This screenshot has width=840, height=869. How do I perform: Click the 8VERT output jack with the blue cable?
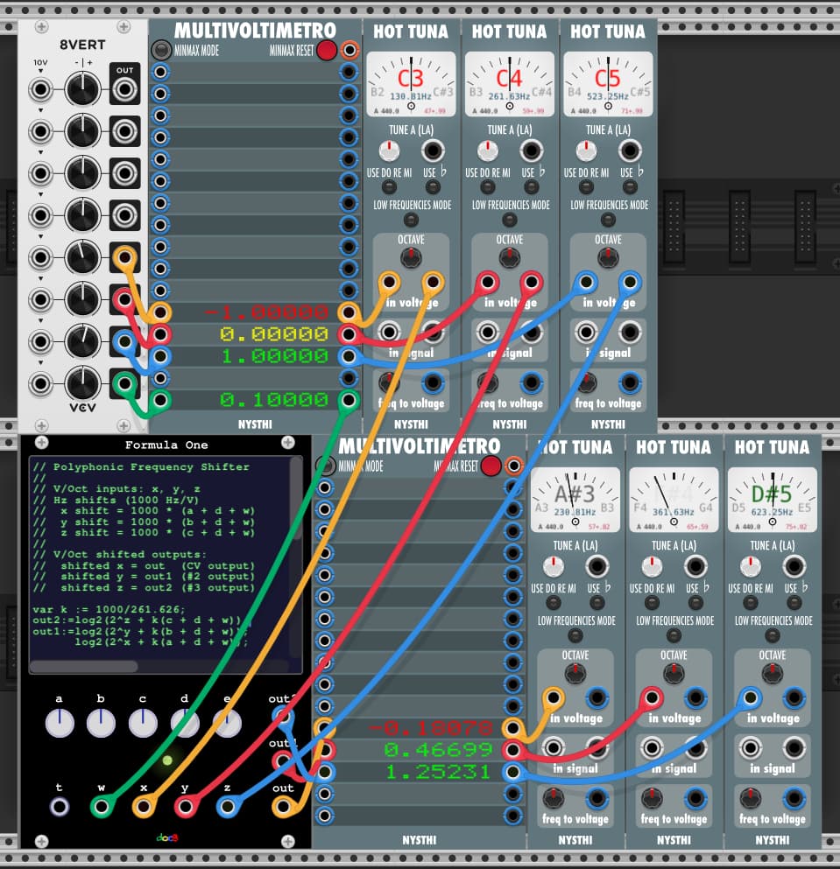[x=125, y=341]
